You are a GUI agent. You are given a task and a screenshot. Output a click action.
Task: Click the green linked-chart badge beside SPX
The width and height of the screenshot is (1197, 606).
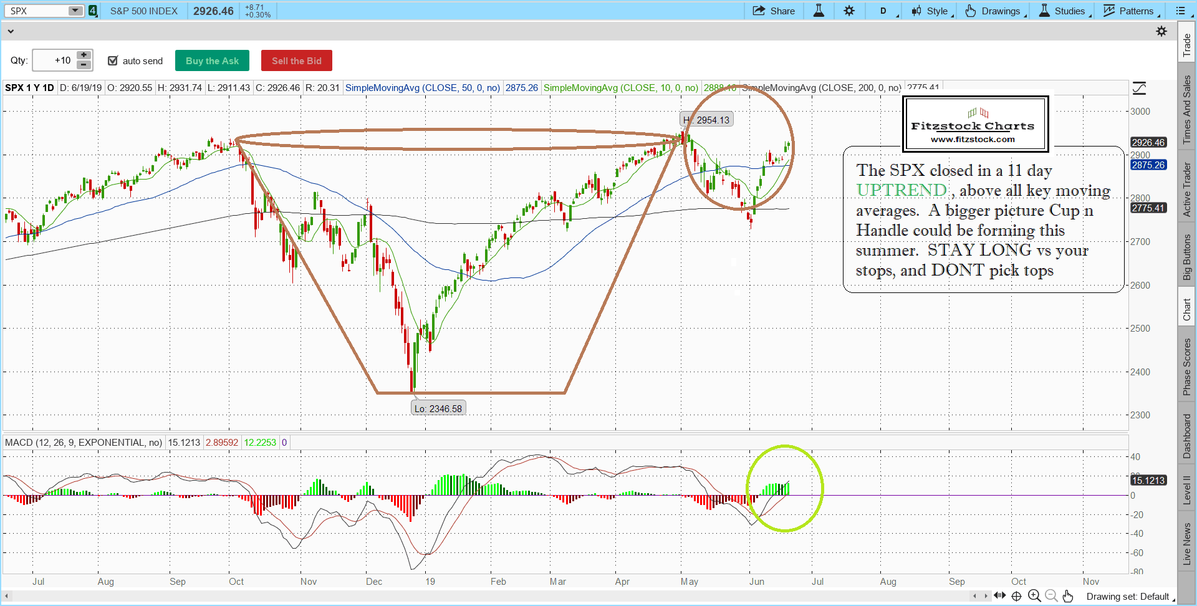pos(93,11)
